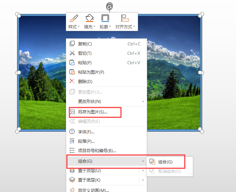This screenshot has width=236, height=192.
Task: Click the Ctrl+X shortcut text
Action: pyautogui.click(x=134, y=53)
